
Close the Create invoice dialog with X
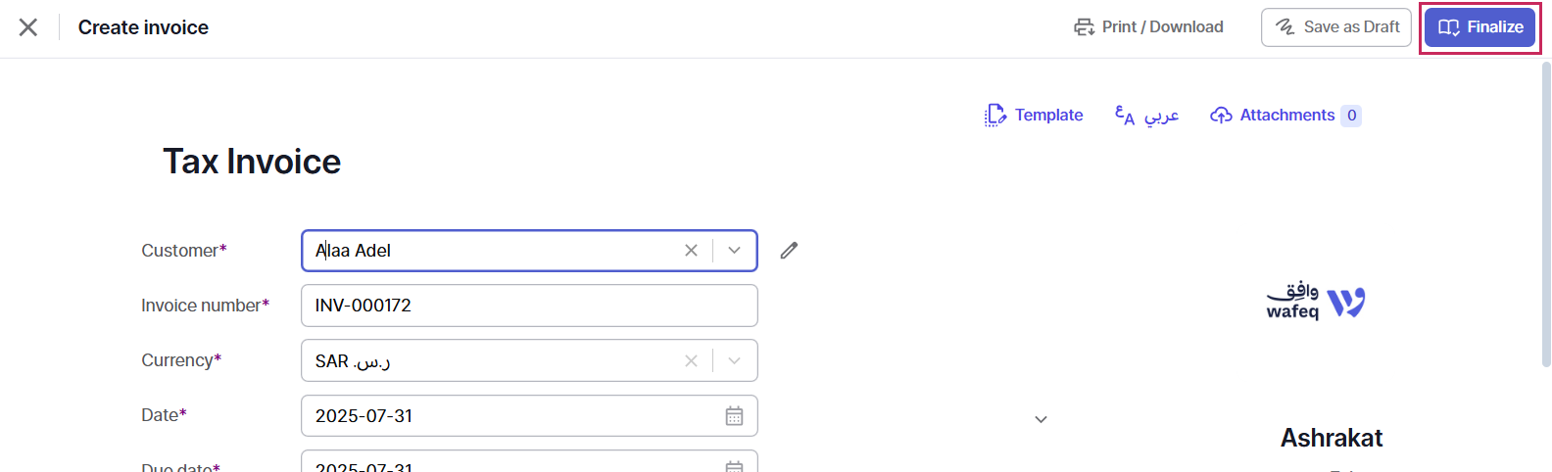click(x=28, y=27)
